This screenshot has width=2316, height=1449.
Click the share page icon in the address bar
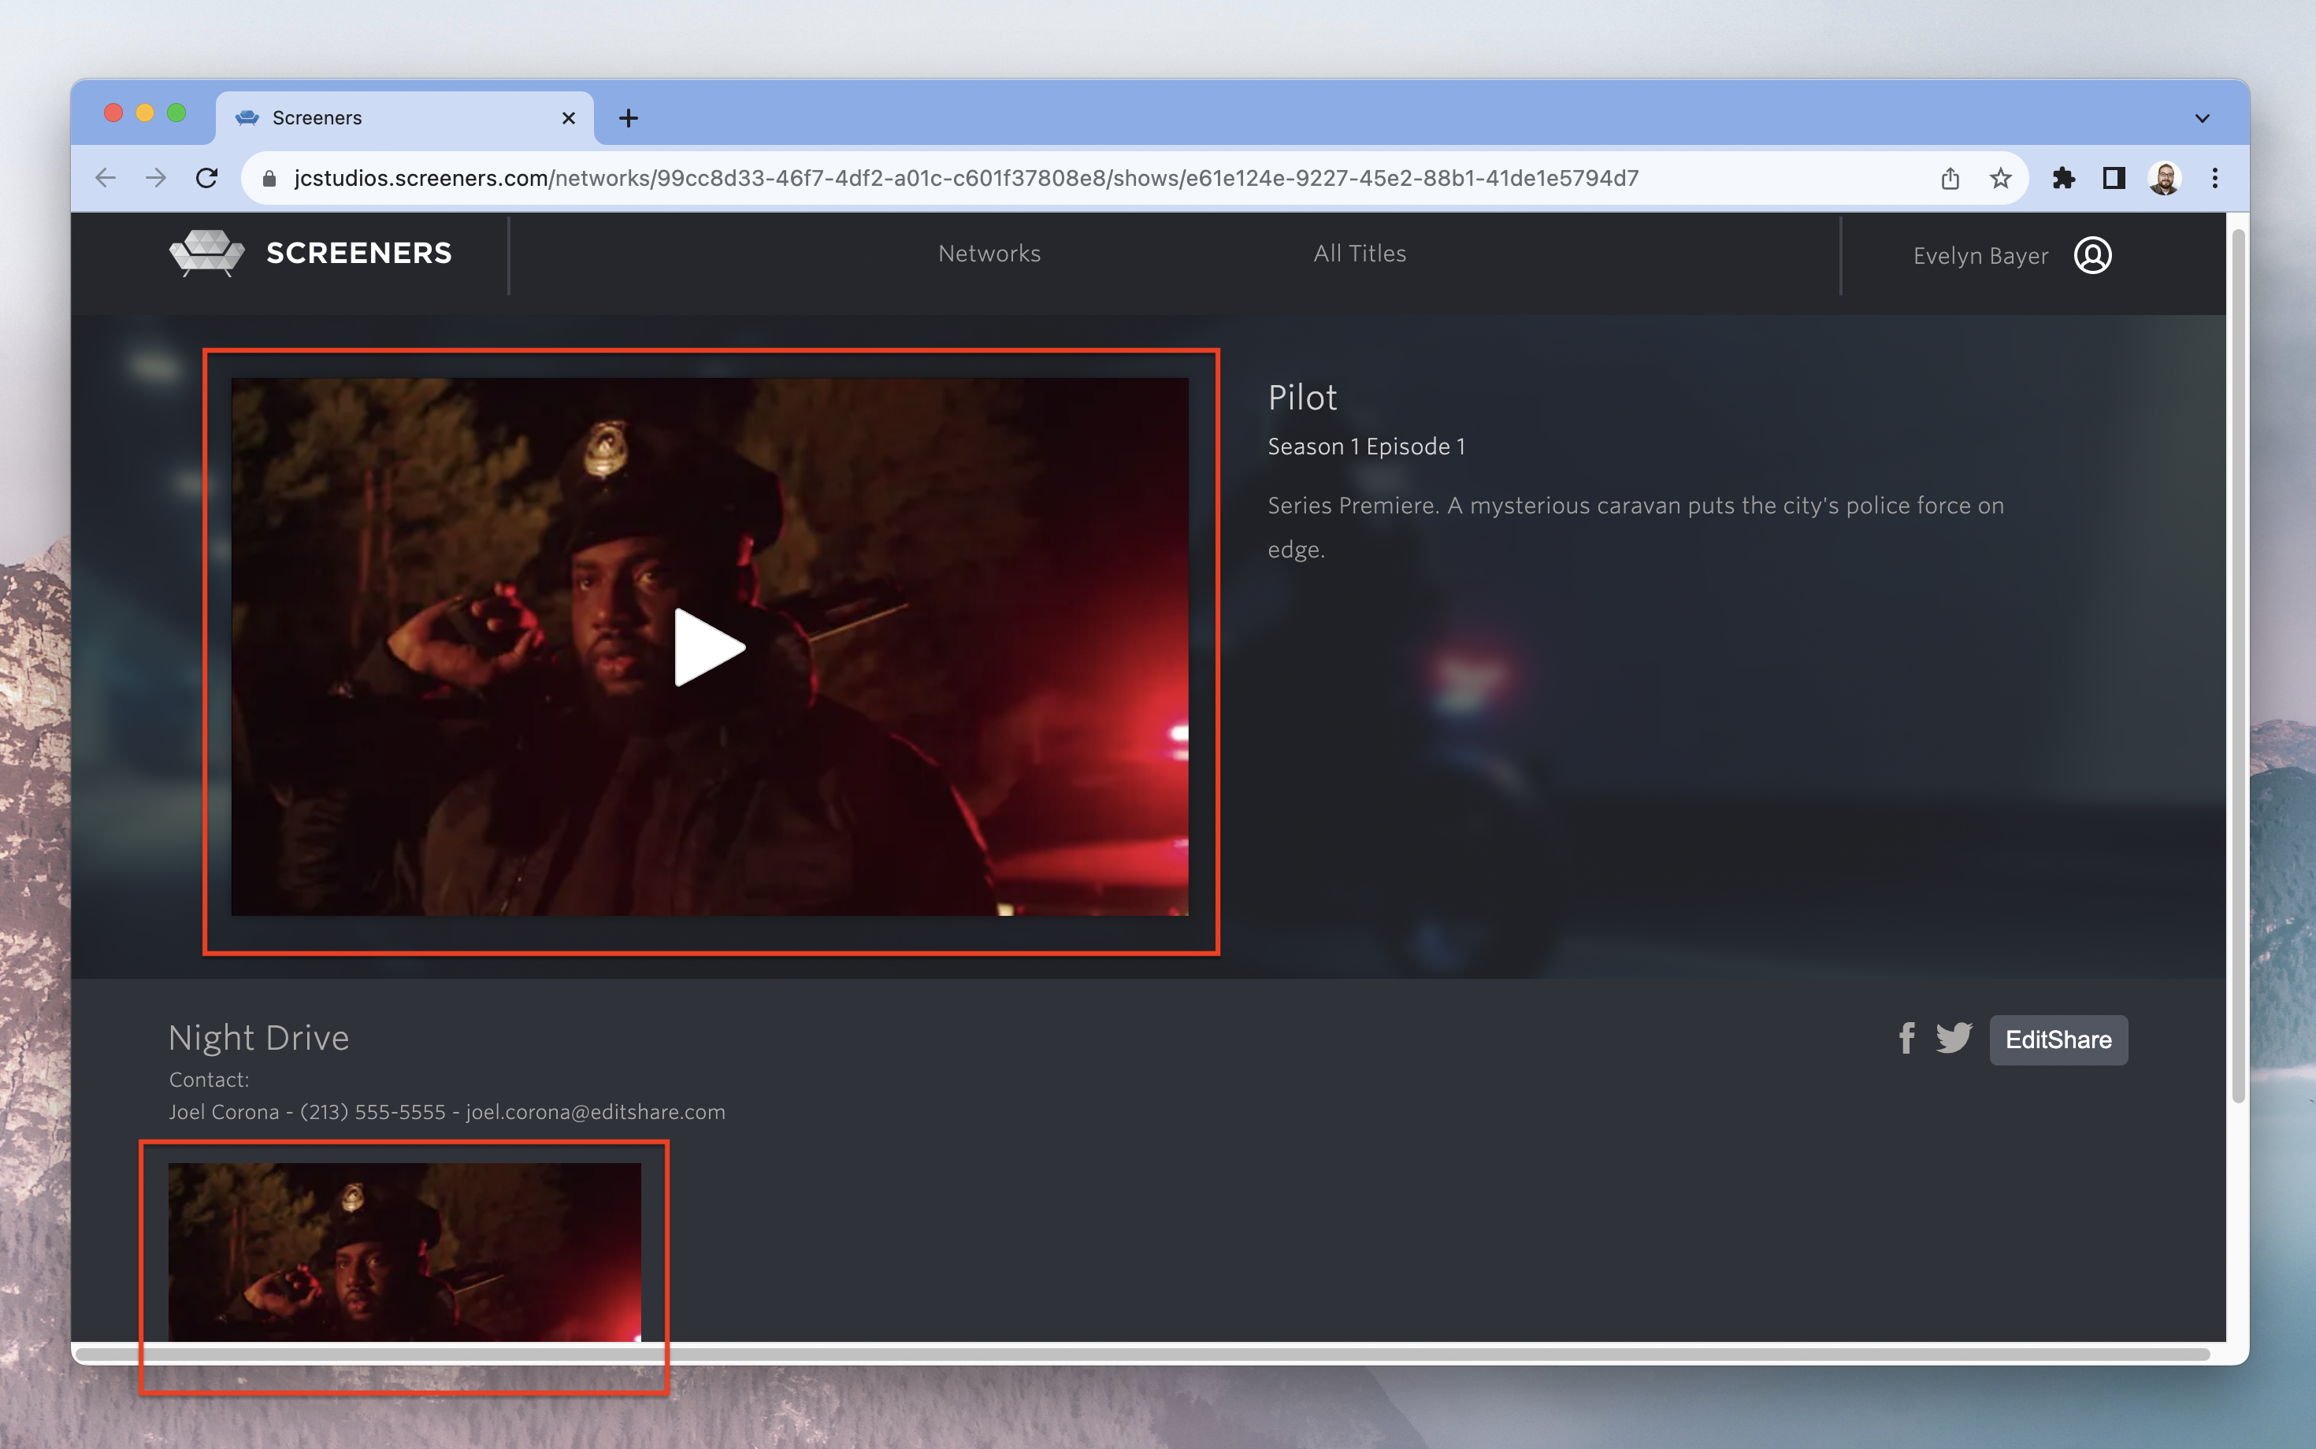tap(1950, 178)
